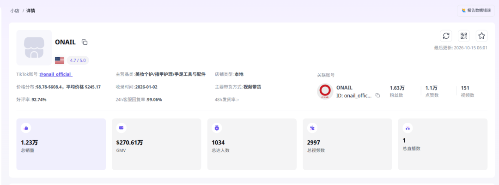Click the 1.1万 点赞数 value
The image size is (499, 185).
coord(431,88)
